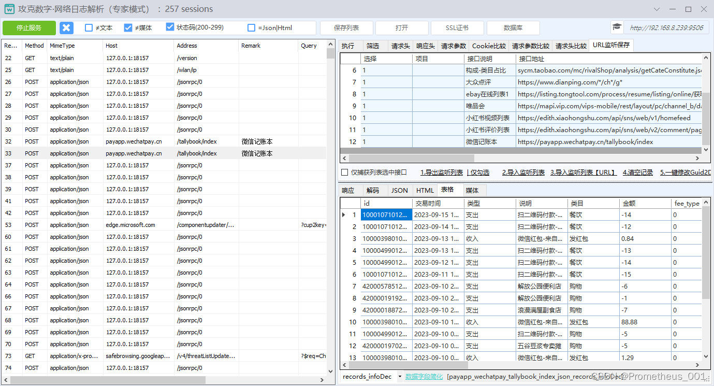Click the app logo icon in title bar
Screen dimensions: 714x386
coord(9,9)
